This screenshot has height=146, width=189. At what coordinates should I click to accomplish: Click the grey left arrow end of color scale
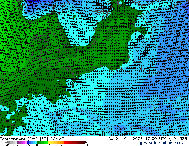(7, 142)
